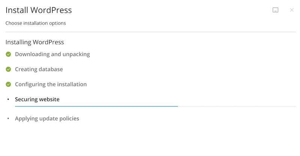Click blank dialog area below Applying update policies
300x156 pixels.
[x=150, y=139]
